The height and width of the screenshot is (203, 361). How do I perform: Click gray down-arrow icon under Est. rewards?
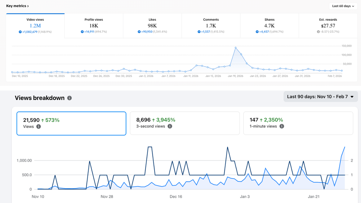(318, 32)
